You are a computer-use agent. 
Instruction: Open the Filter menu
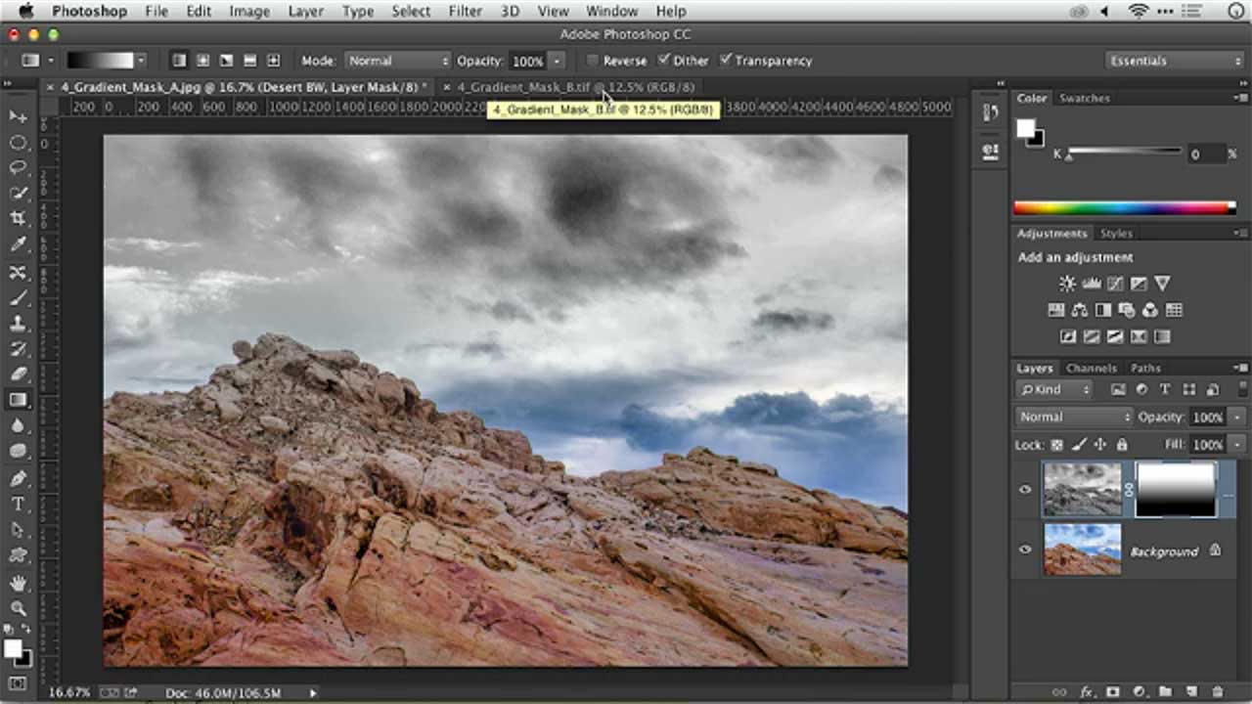[x=465, y=12]
